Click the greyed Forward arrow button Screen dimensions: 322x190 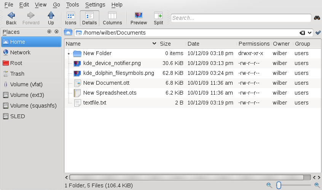[31, 18]
